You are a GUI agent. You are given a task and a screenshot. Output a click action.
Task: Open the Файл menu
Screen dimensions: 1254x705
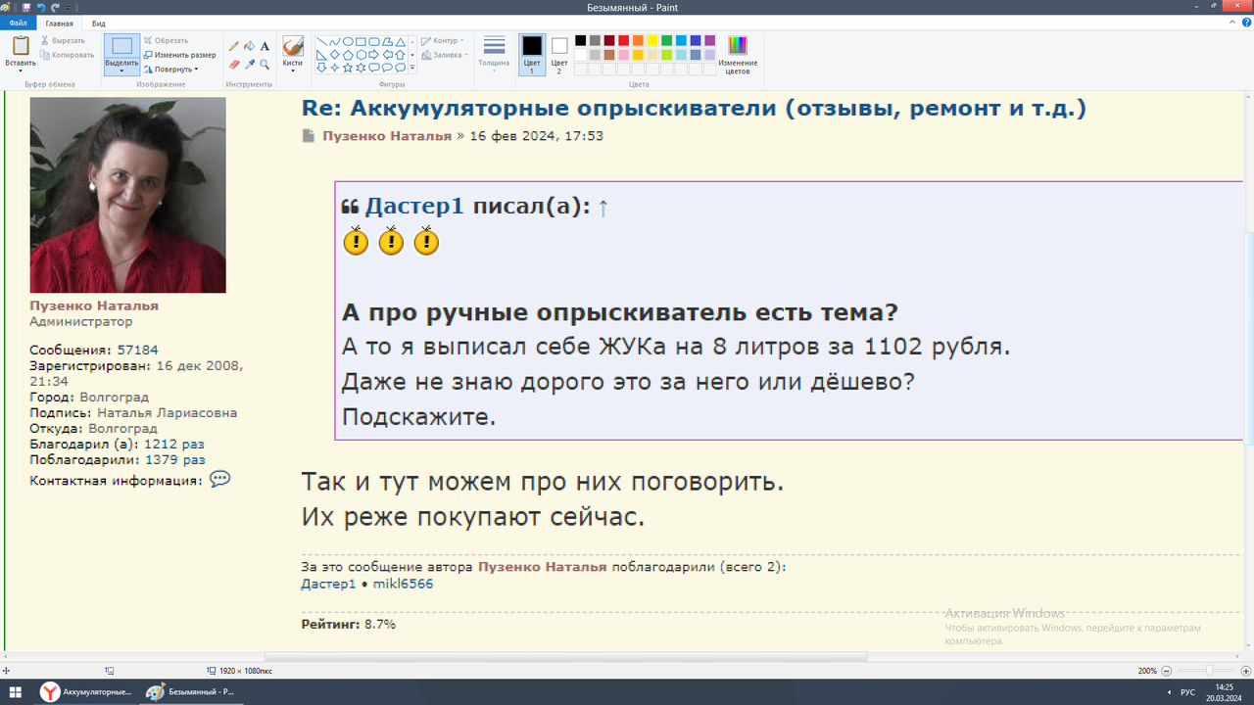(20, 22)
